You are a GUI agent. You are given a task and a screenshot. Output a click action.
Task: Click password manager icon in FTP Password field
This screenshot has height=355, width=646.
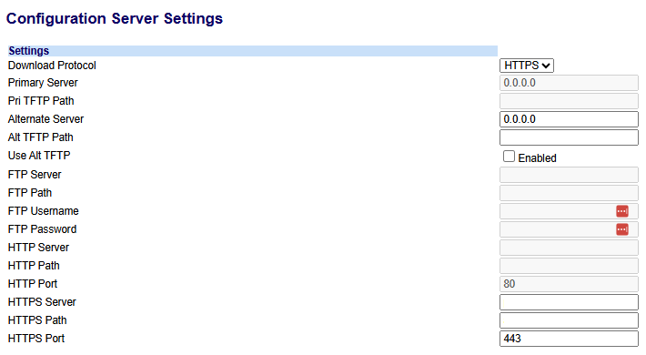click(x=622, y=229)
